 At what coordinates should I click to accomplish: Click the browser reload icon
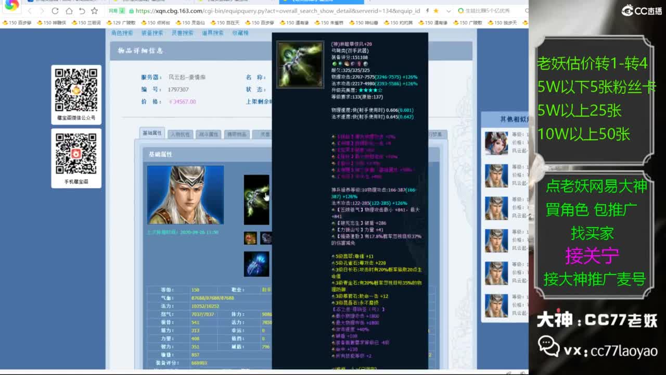point(55,11)
